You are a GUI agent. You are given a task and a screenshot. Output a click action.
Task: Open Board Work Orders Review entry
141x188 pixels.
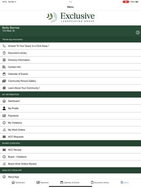[70, 164]
